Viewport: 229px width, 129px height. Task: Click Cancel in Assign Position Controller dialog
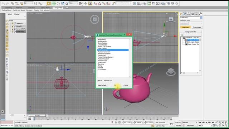click(x=126, y=85)
